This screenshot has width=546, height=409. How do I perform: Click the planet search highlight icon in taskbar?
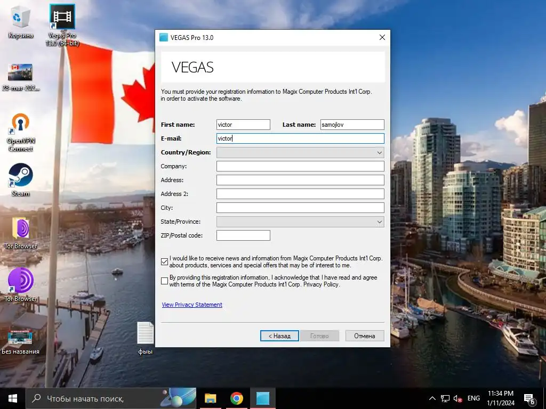[179, 398]
